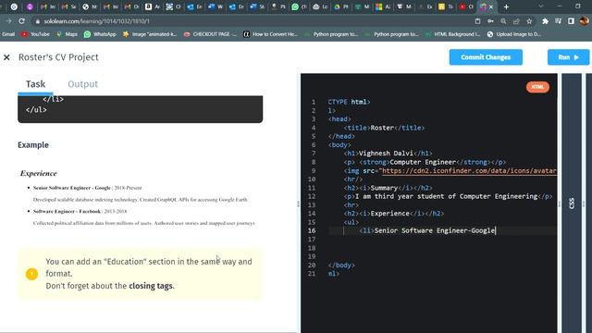This screenshot has width=592, height=333.
Task: Click the yellow hint bulb icon
Action: (31, 274)
